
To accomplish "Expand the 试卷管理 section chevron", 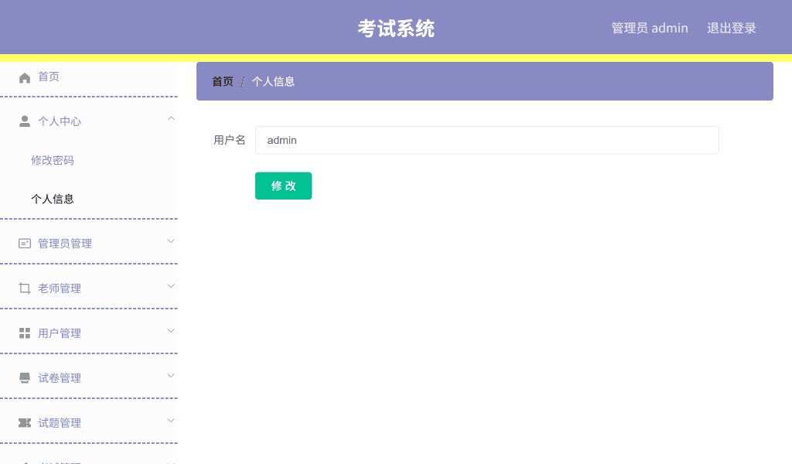I will (x=171, y=374).
